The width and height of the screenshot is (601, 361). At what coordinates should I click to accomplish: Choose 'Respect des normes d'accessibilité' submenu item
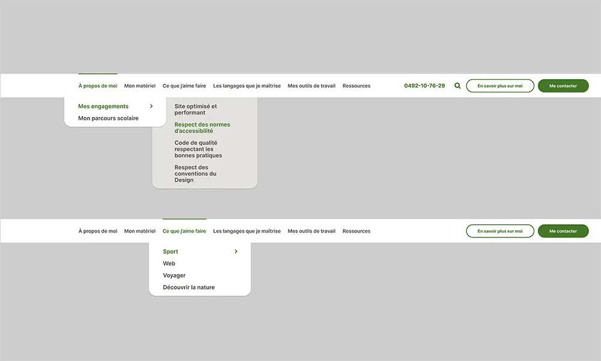point(203,128)
